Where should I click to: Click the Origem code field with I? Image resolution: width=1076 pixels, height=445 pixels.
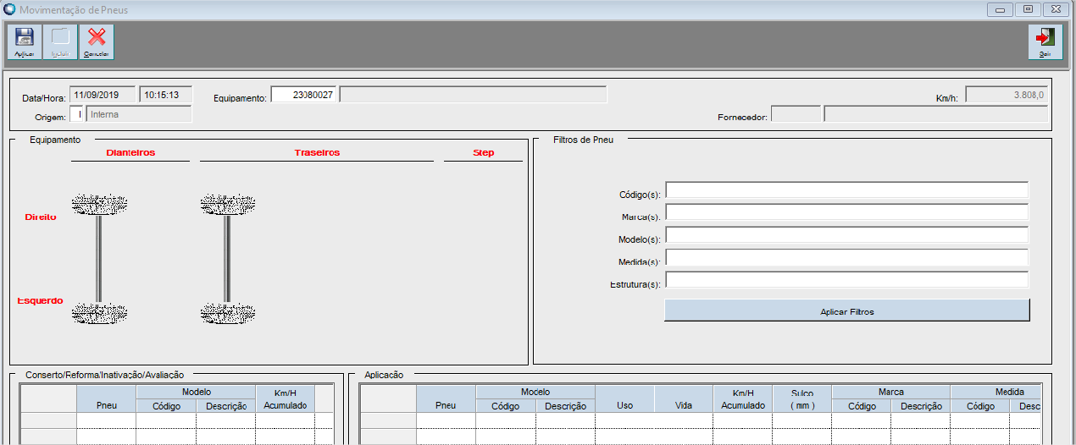coord(77,114)
